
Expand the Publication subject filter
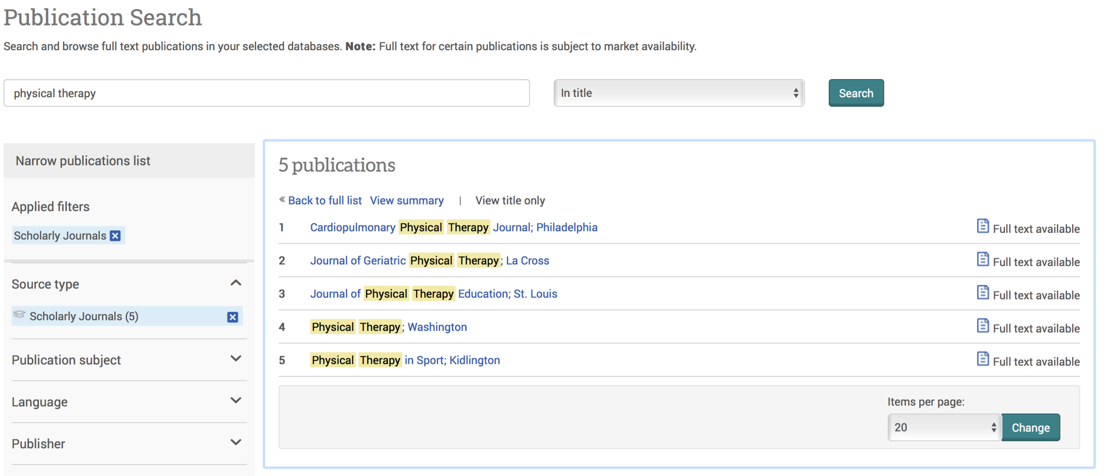(x=236, y=359)
